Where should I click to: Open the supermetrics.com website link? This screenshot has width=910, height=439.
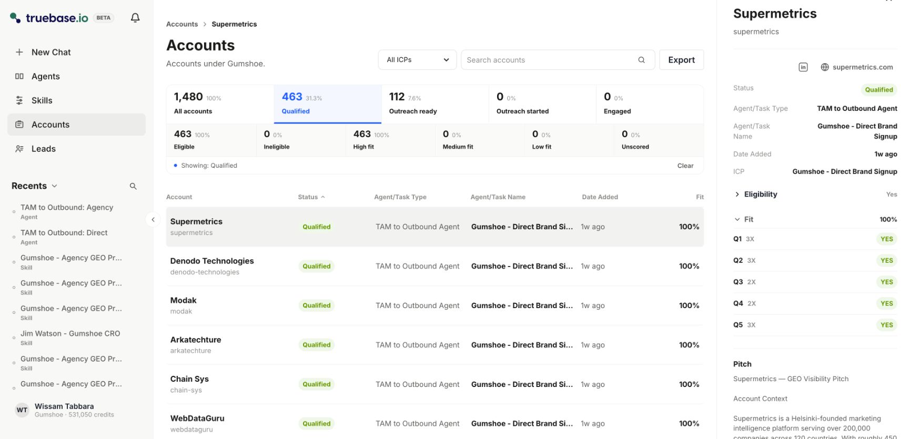[863, 67]
